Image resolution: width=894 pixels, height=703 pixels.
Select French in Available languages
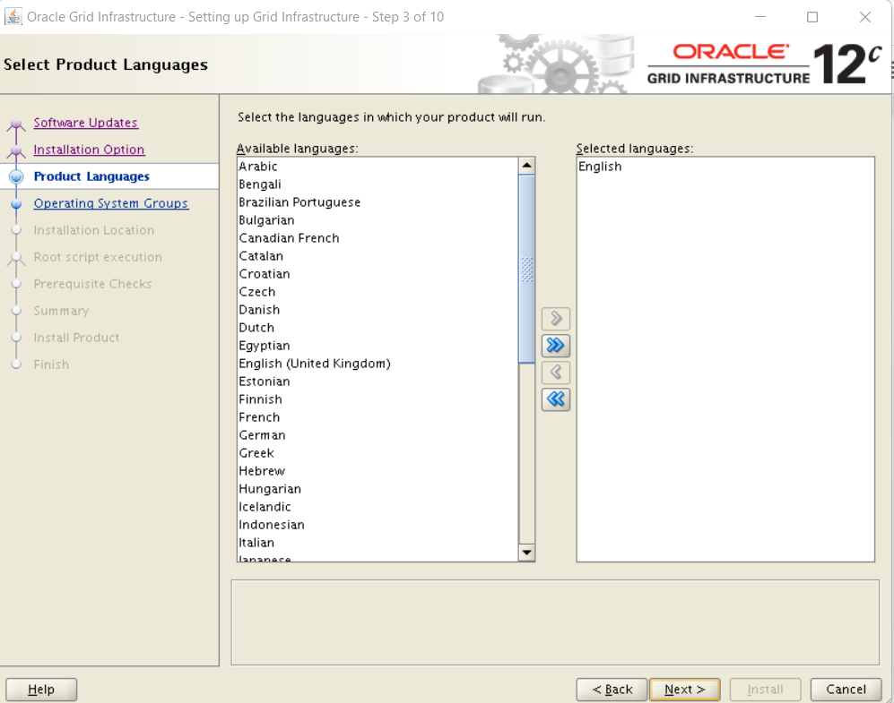pos(378,417)
